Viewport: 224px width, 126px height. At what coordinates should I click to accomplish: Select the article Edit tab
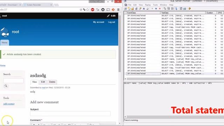coord(43,82)
